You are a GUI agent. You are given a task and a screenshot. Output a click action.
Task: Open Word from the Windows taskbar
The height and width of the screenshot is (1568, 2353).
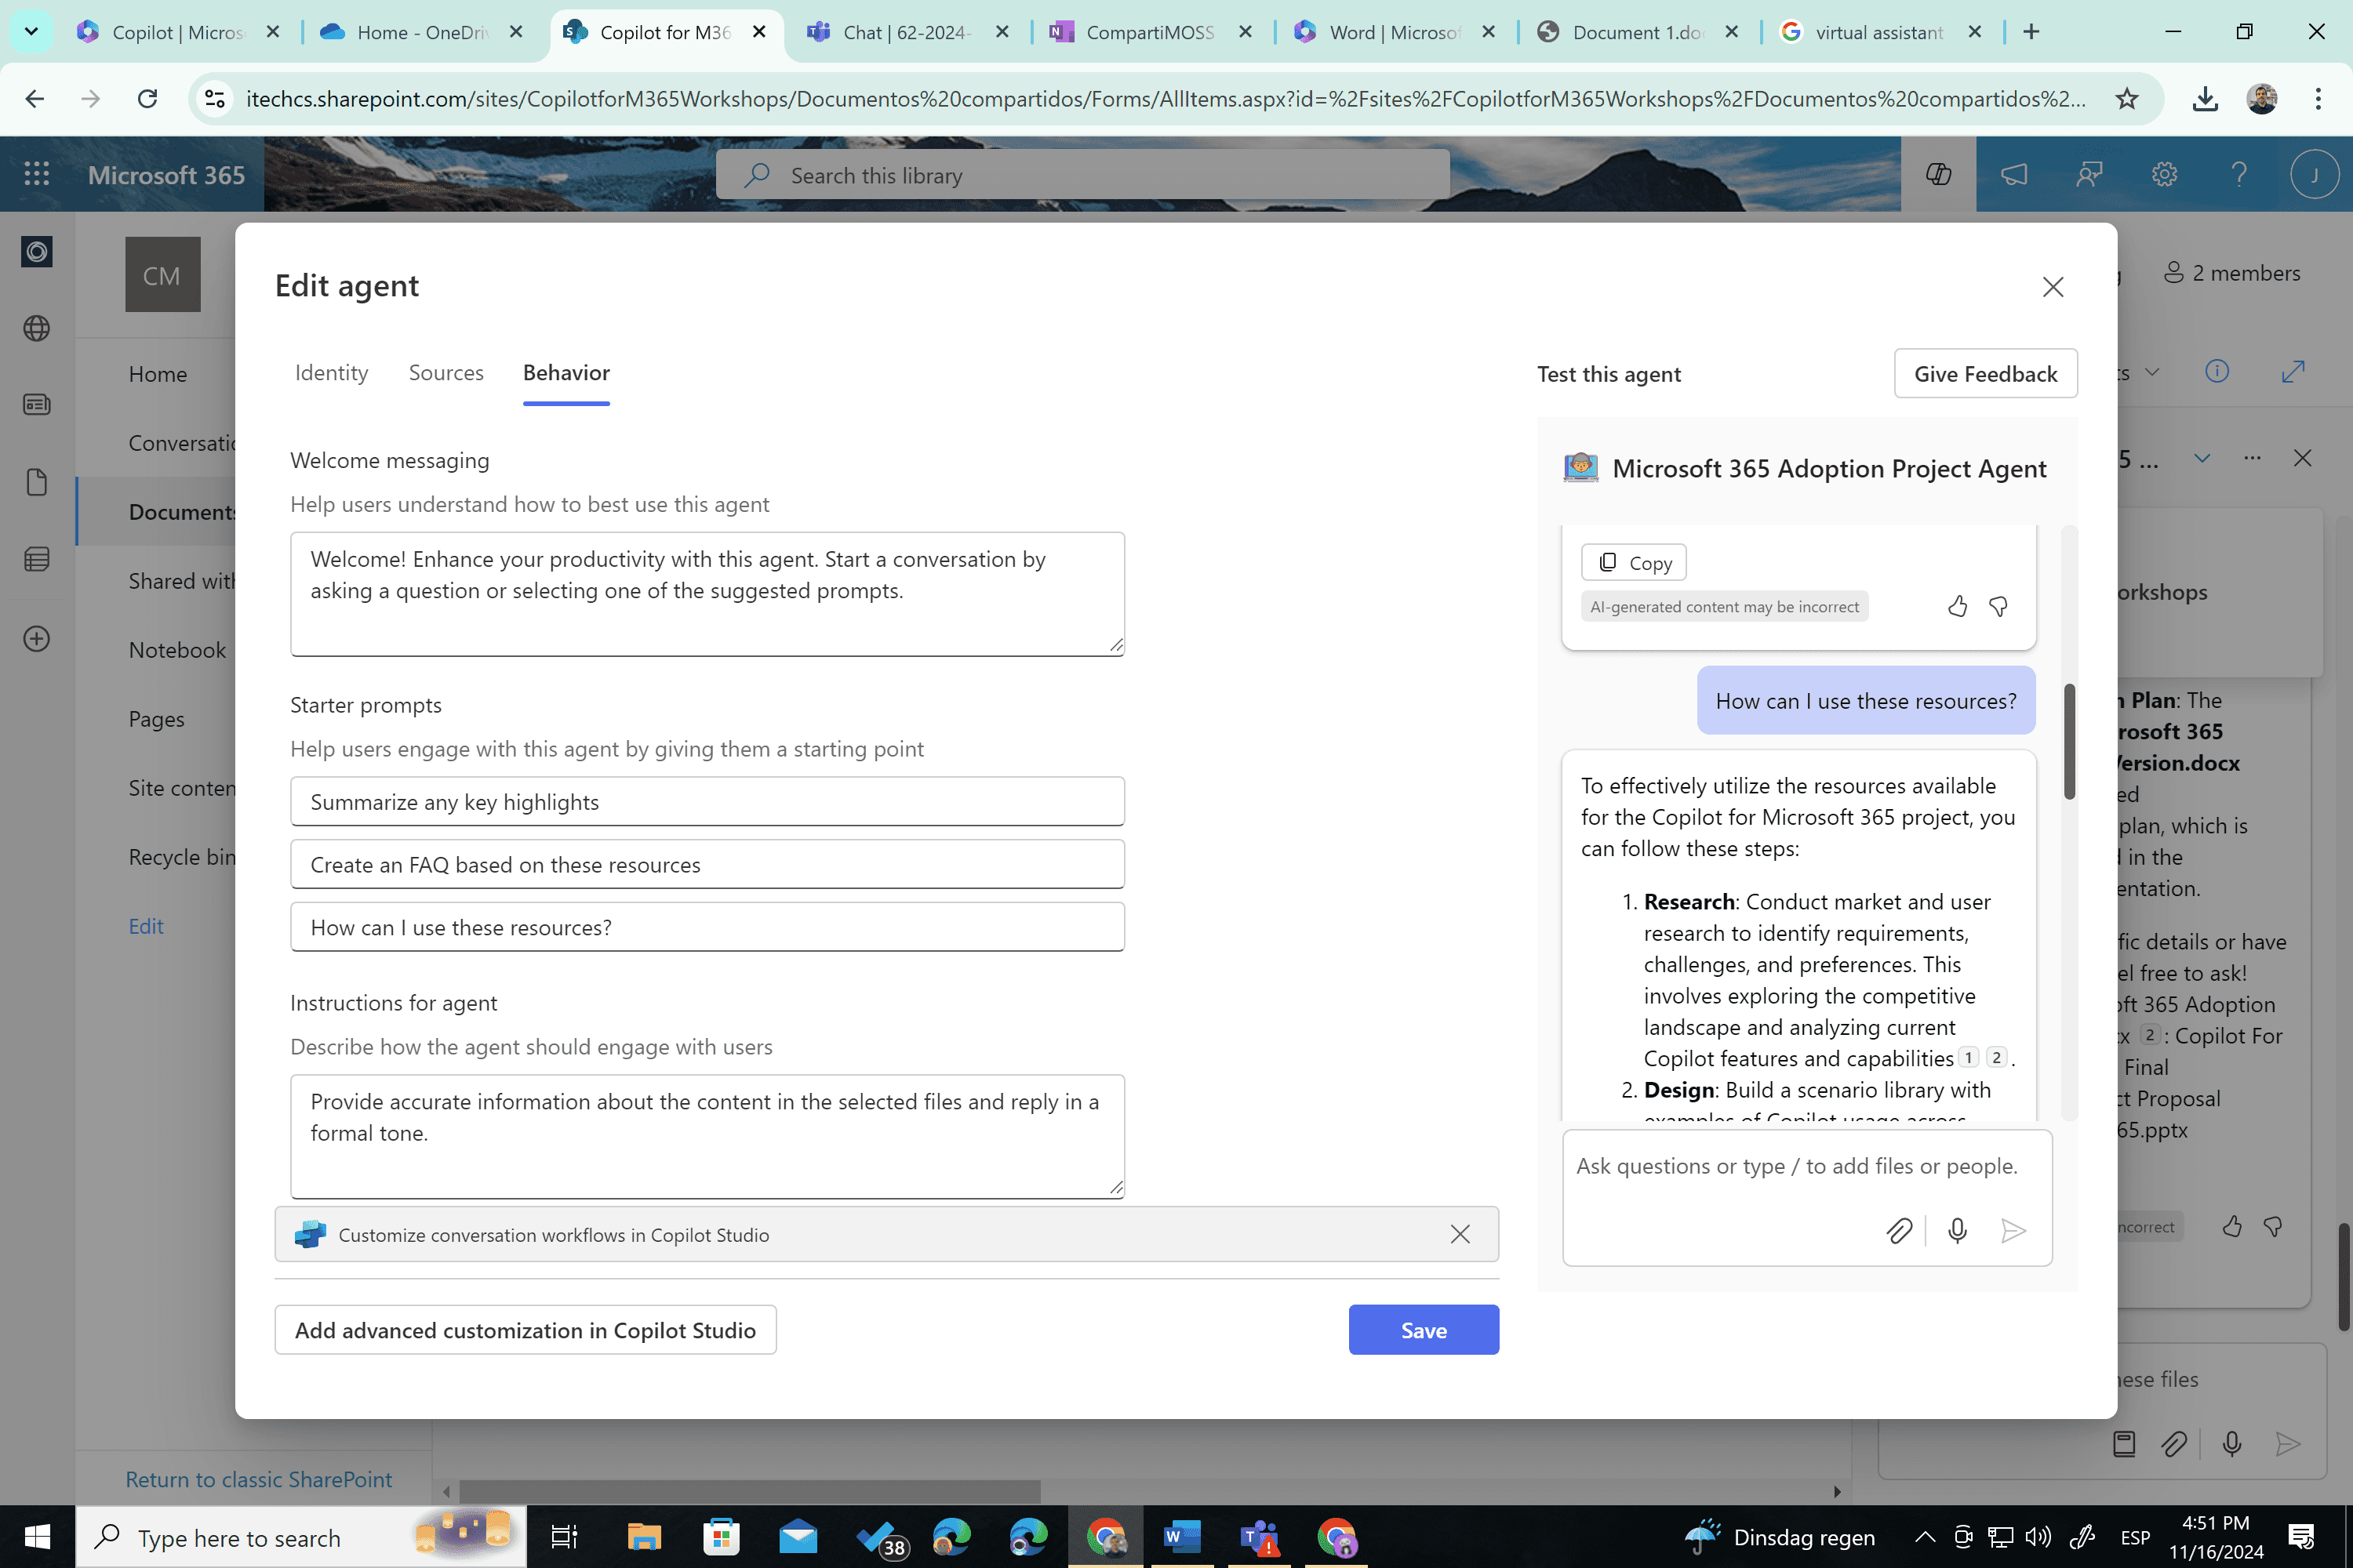point(1181,1537)
